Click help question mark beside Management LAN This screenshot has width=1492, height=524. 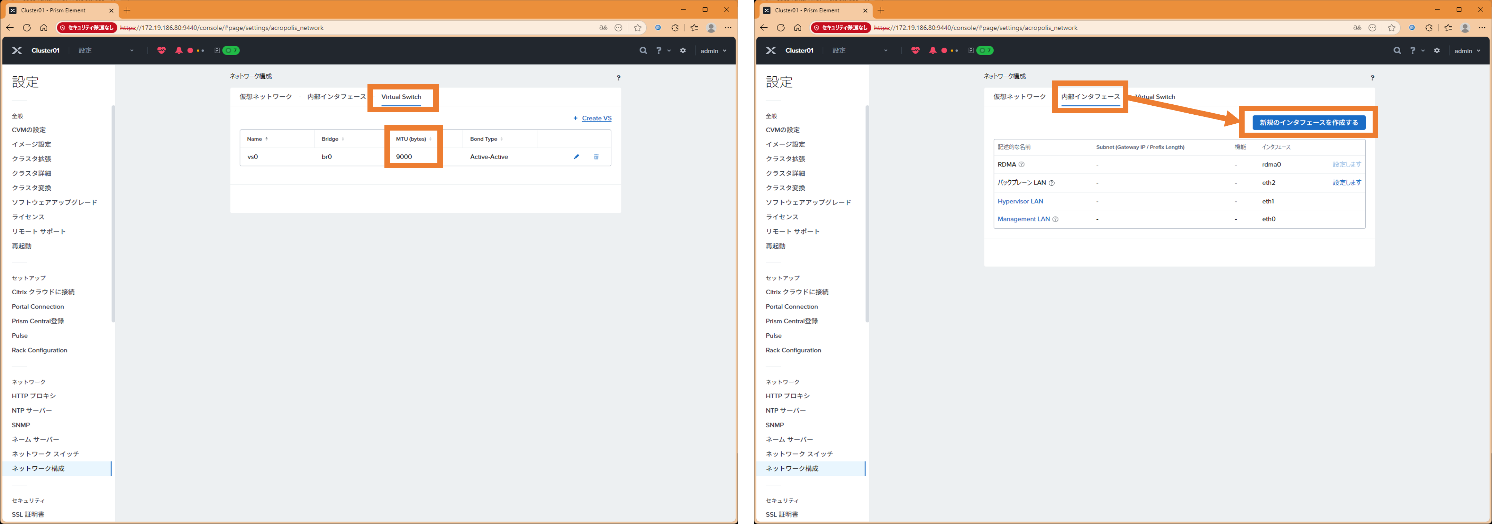click(1055, 219)
